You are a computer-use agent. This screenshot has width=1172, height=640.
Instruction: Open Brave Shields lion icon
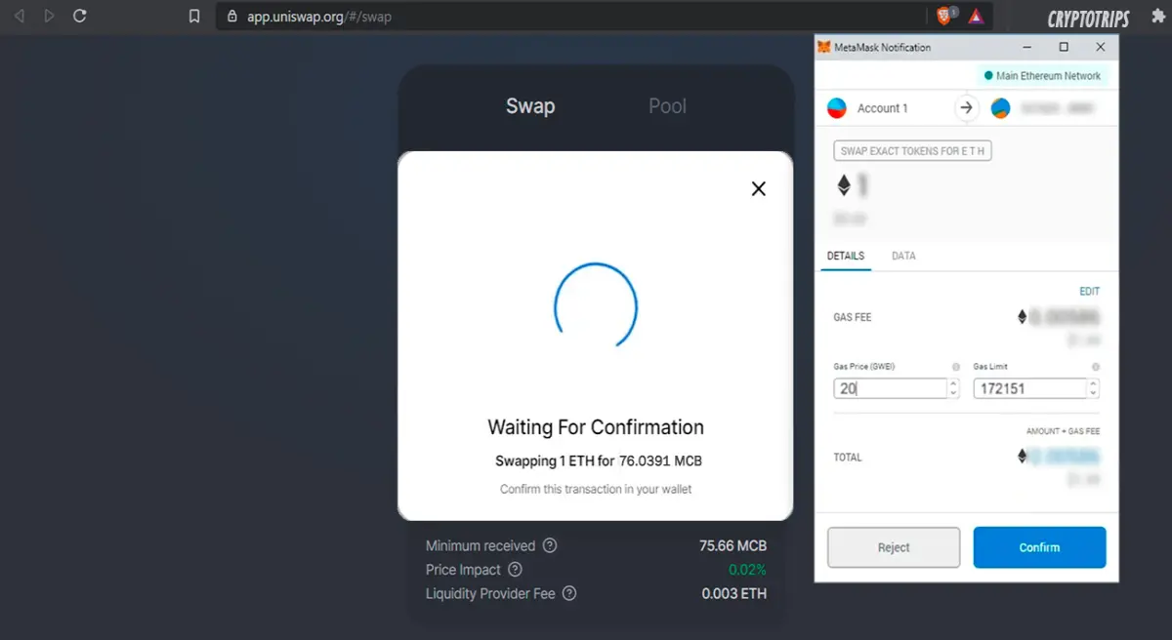click(x=944, y=16)
